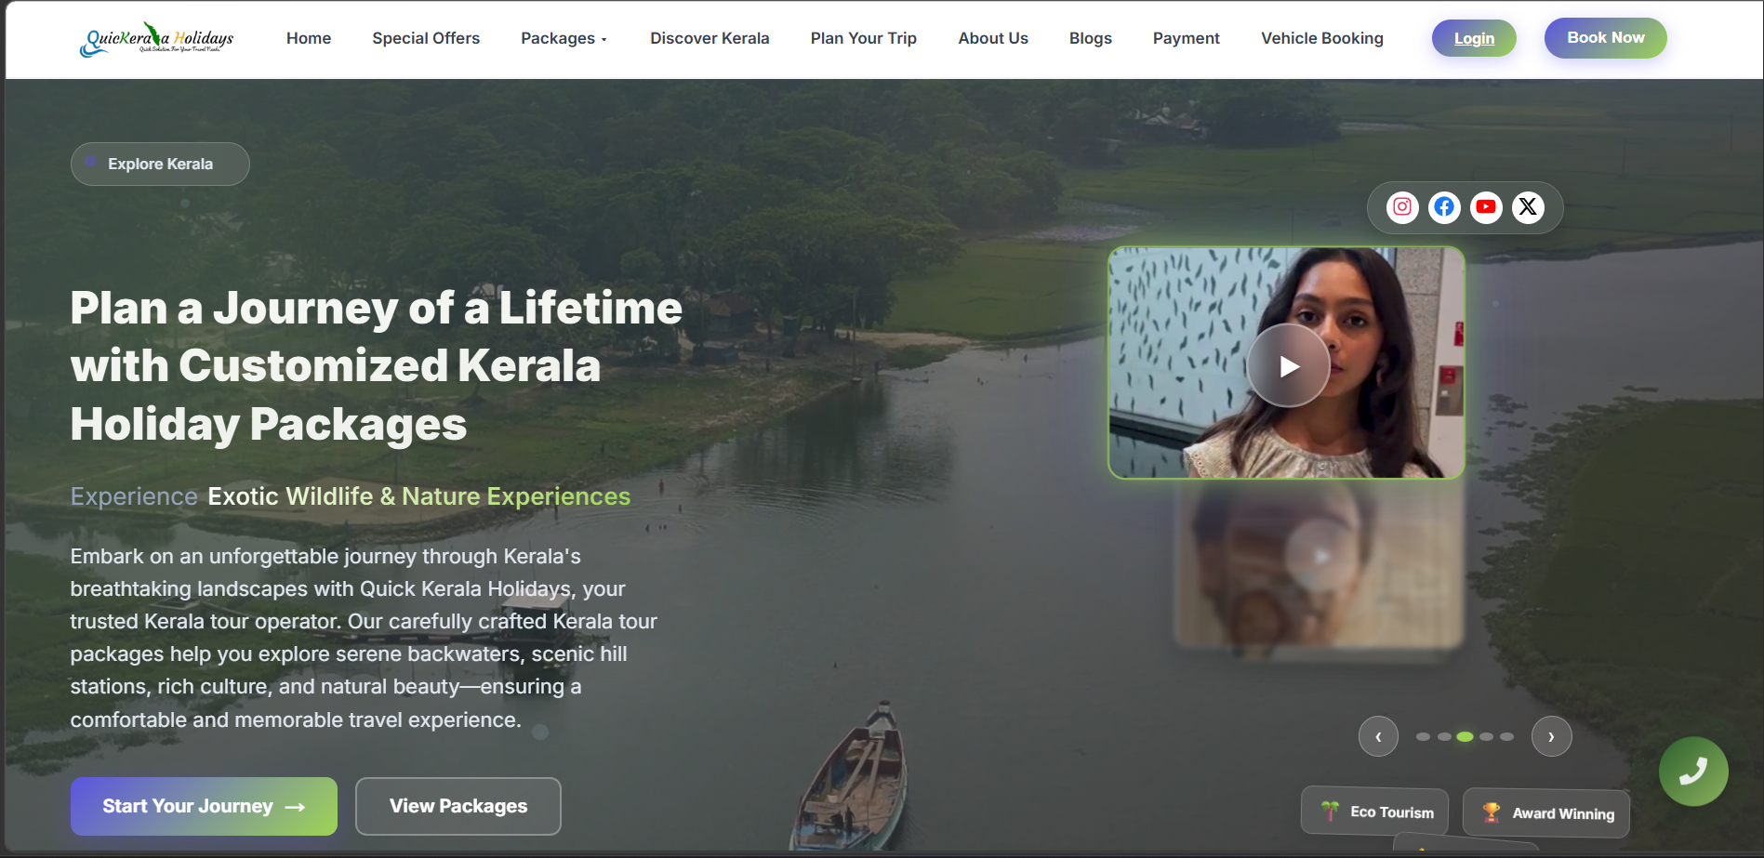Click the View Packages button
1764x858 pixels.
point(458,806)
